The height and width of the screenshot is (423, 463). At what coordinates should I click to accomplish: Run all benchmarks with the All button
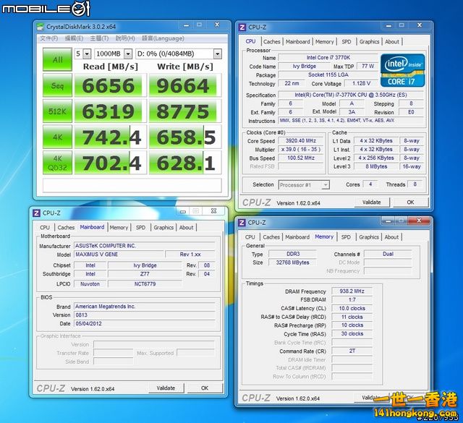point(56,58)
